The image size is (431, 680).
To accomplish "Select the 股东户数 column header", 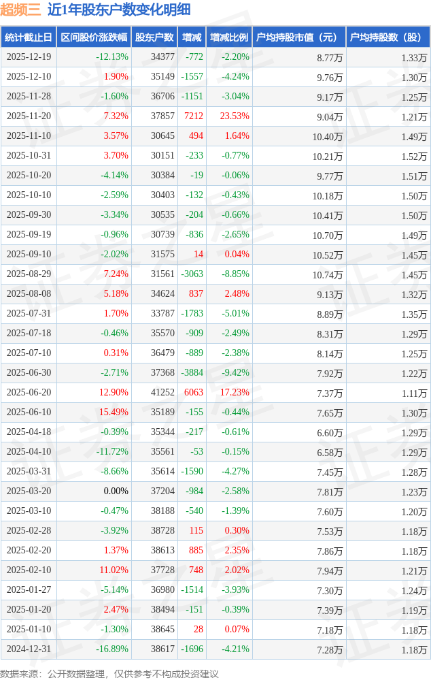I will [x=154, y=37].
